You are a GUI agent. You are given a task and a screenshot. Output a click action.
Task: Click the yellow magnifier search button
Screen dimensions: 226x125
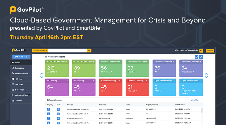89,51
